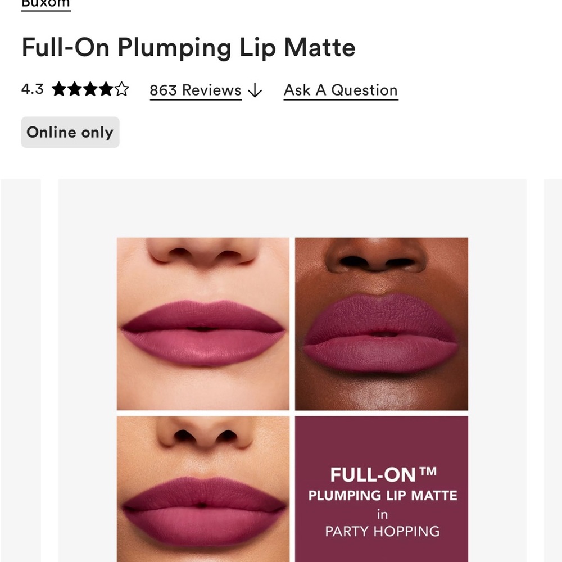Viewport: 562px width, 562px height.
Task: Click the fifth half-outlined star
Action: pos(121,89)
